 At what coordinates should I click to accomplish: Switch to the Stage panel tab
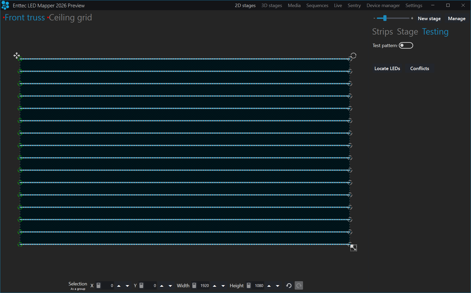407,32
